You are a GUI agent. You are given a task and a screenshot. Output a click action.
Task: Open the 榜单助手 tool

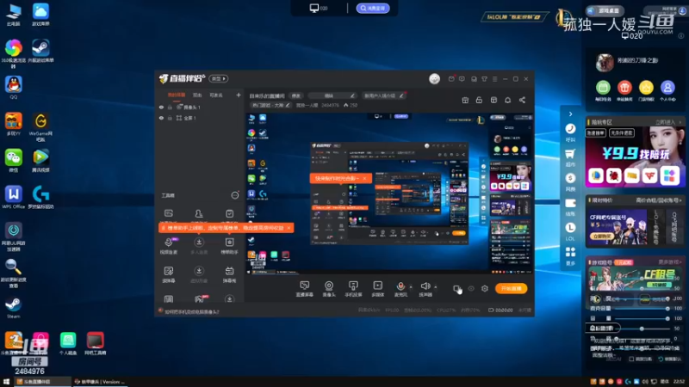(x=229, y=246)
